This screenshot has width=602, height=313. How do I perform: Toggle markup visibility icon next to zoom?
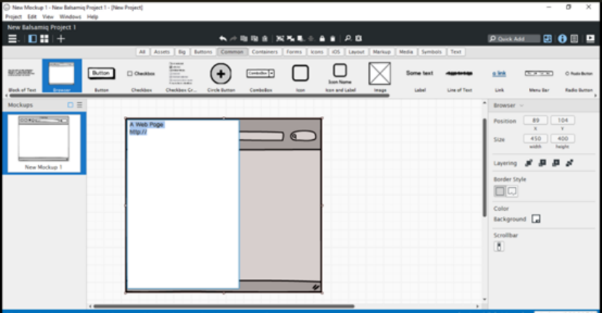[x=359, y=38]
